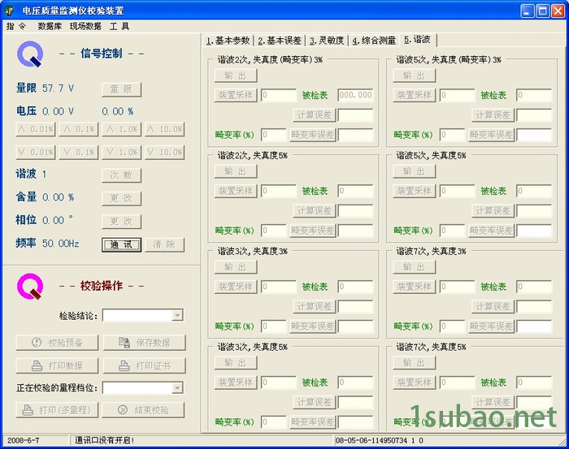Click the blue Q logo beside 信号控制
Viewport: 569px width, 449px height.
(32, 54)
